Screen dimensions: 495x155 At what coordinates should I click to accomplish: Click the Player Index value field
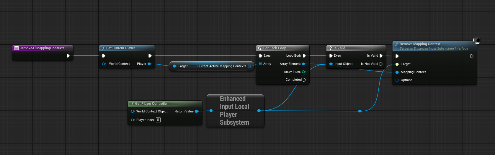pos(158,120)
